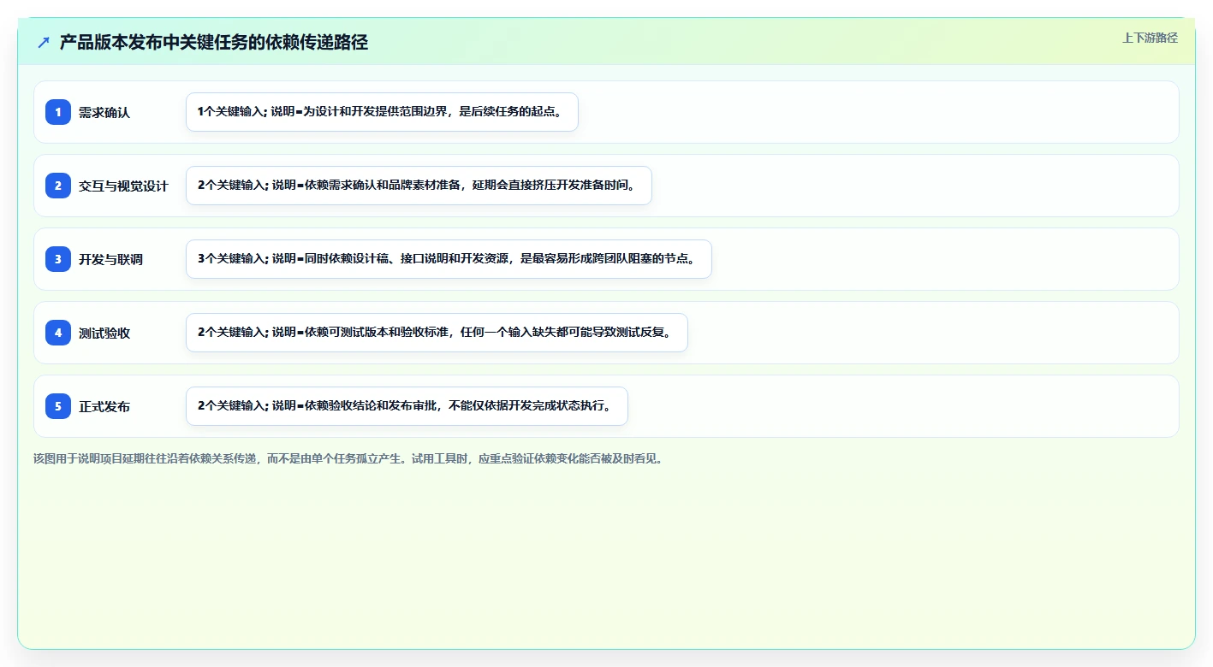Viewport: 1213px width, 667px height.
Task: Click the 开发与联调 task label
Action: point(110,259)
